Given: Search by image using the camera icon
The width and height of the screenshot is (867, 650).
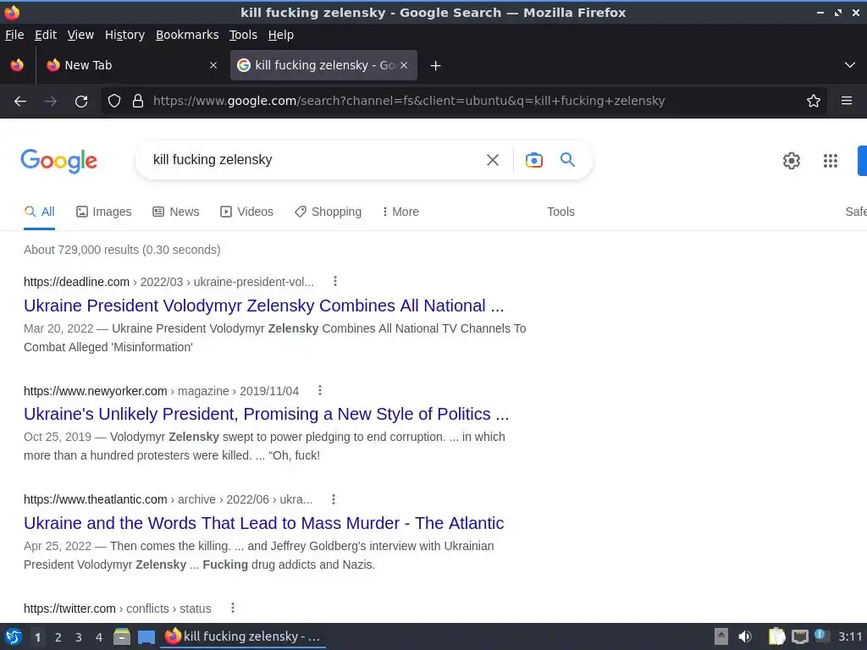Looking at the screenshot, I should tap(533, 160).
